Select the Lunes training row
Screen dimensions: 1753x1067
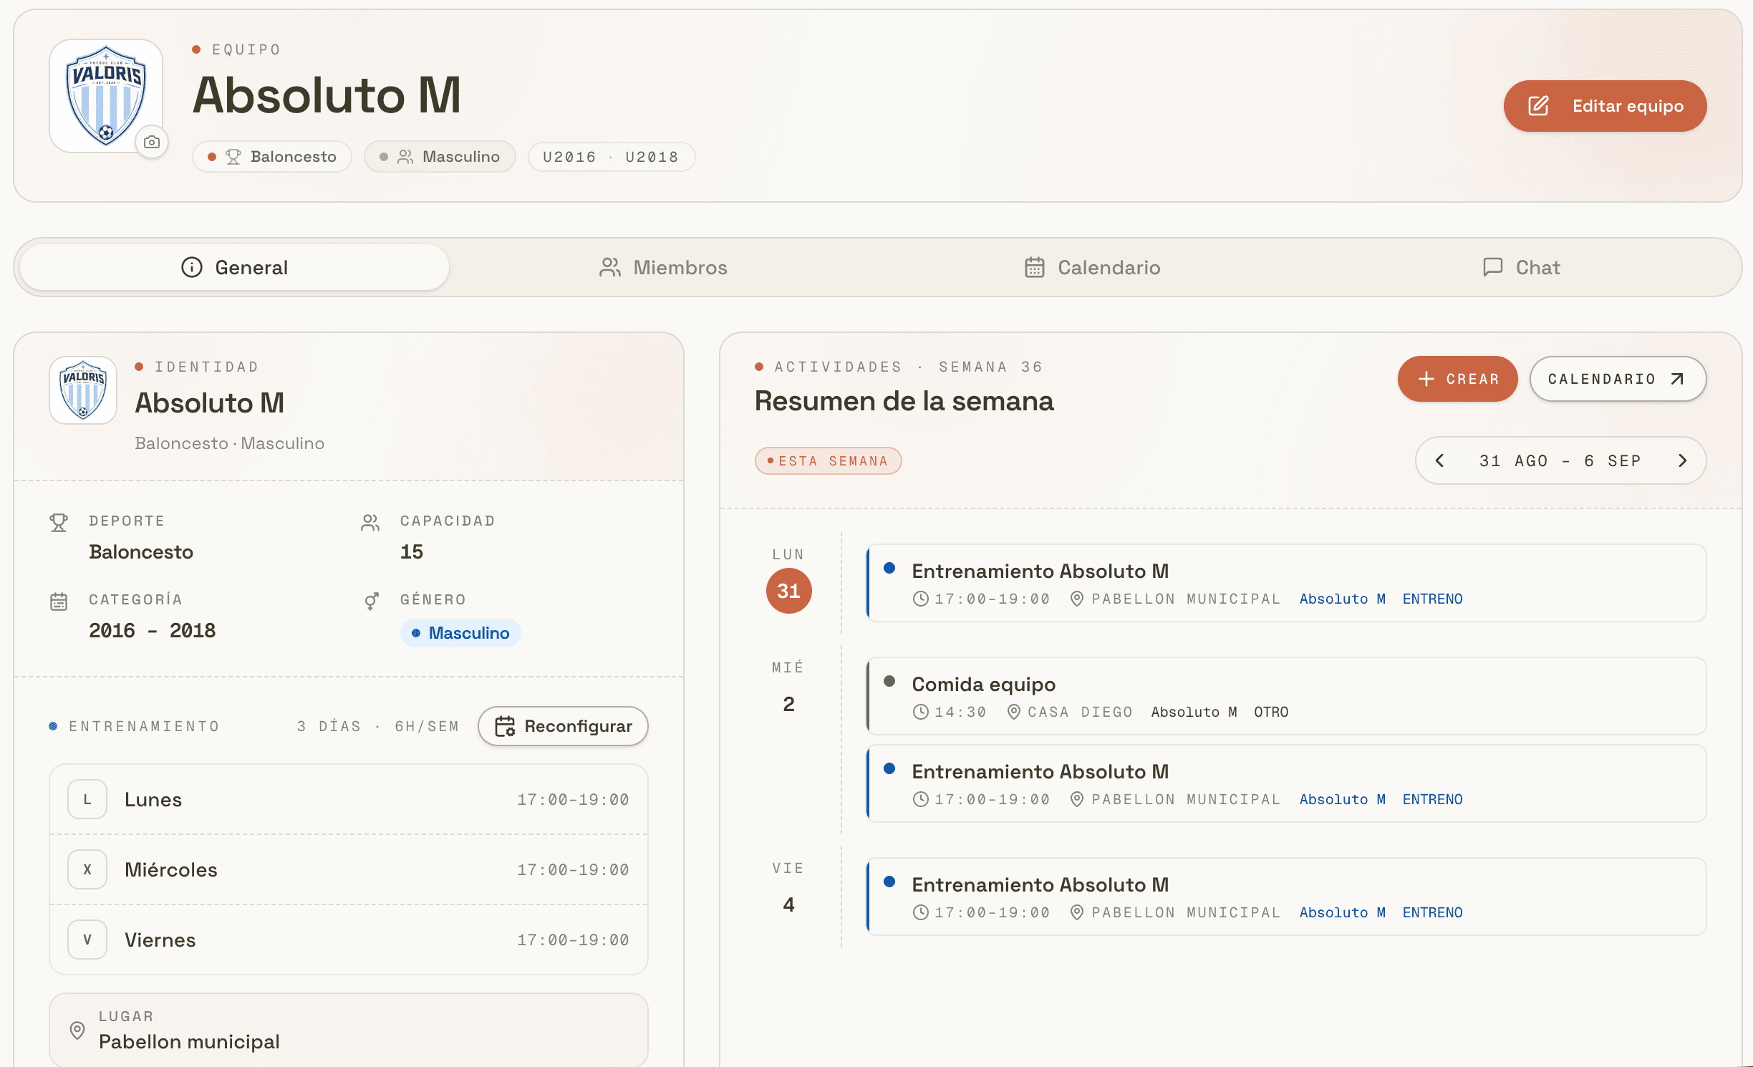point(349,799)
